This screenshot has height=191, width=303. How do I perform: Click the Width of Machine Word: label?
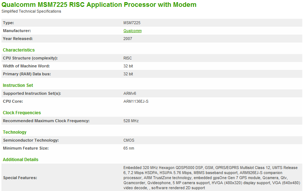(26, 66)
